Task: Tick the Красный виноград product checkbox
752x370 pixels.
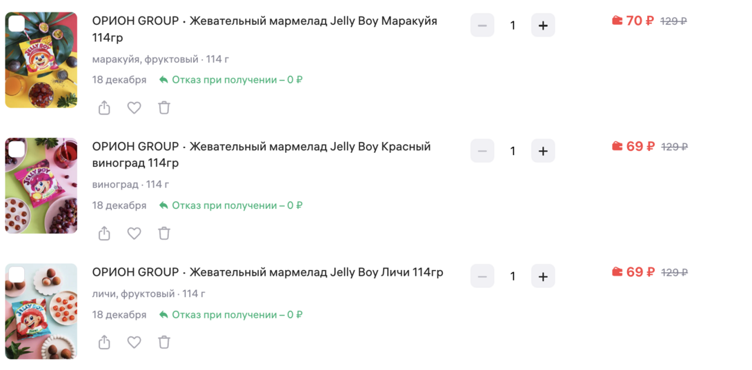Action: [x=17, y=150]
